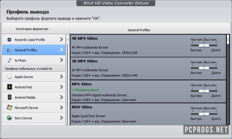The width and height of the screenshot is (232, 139).
Task: Click the General Profiles clapperboard icon
Action: pos(9,50)
